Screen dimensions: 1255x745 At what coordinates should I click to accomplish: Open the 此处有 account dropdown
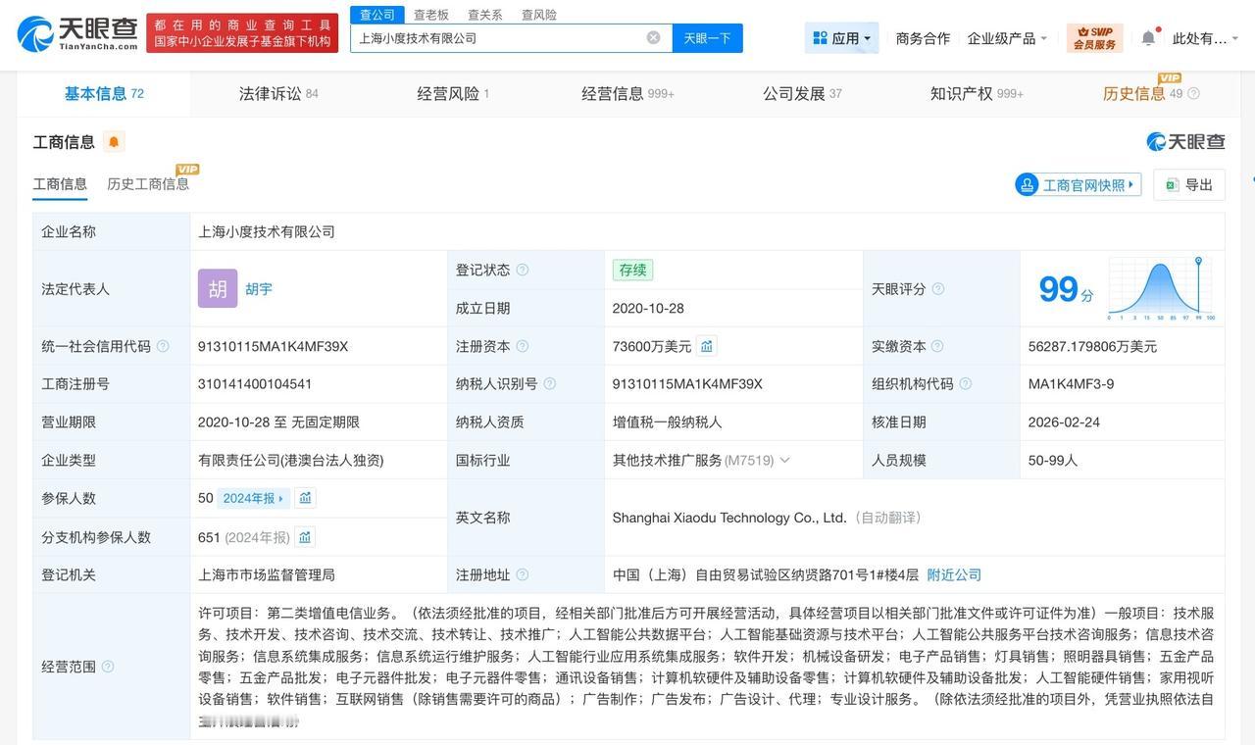coord(1201,36)
